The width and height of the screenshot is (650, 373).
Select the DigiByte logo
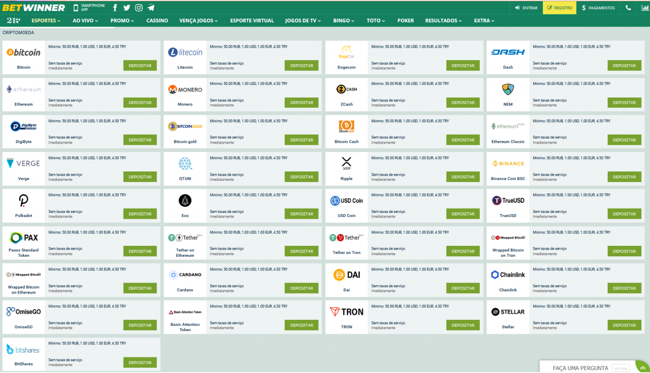[x=24, y=126]
